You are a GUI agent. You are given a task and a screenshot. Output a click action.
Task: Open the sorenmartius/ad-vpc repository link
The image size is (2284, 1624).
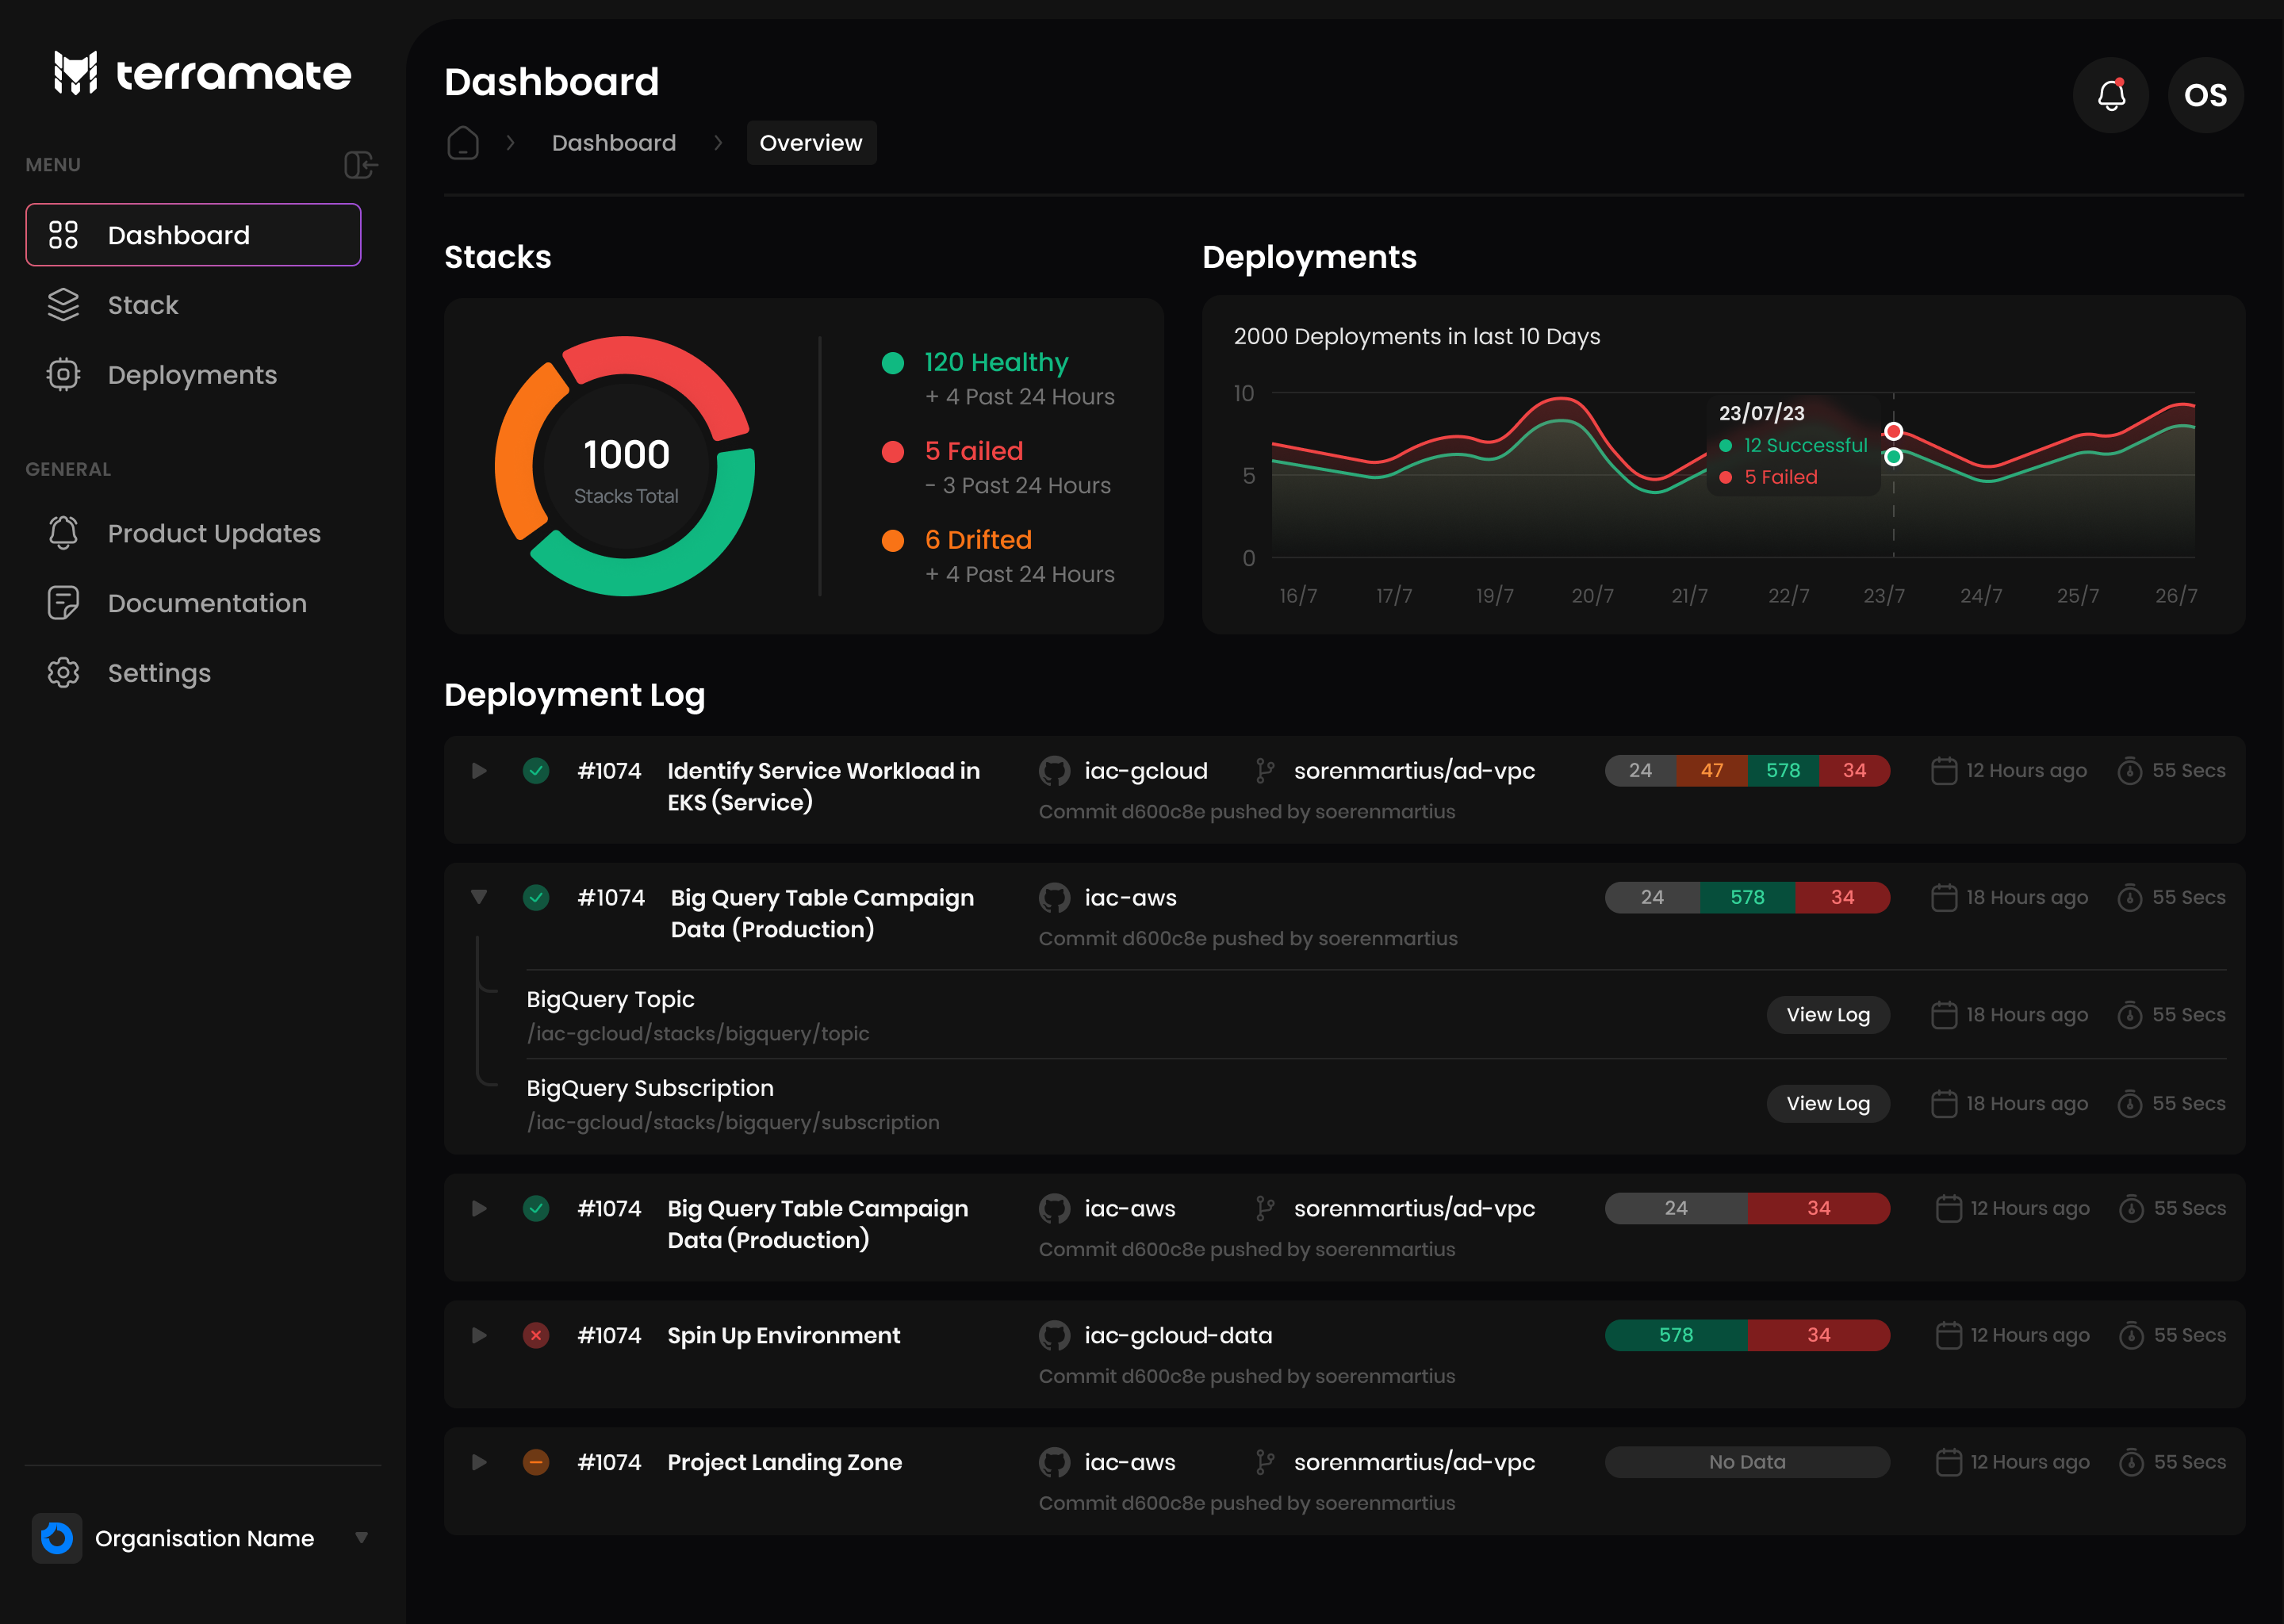[x=1416, y=770]
